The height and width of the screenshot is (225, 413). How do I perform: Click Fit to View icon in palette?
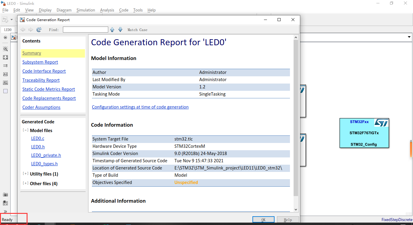[x=5, y=57]
